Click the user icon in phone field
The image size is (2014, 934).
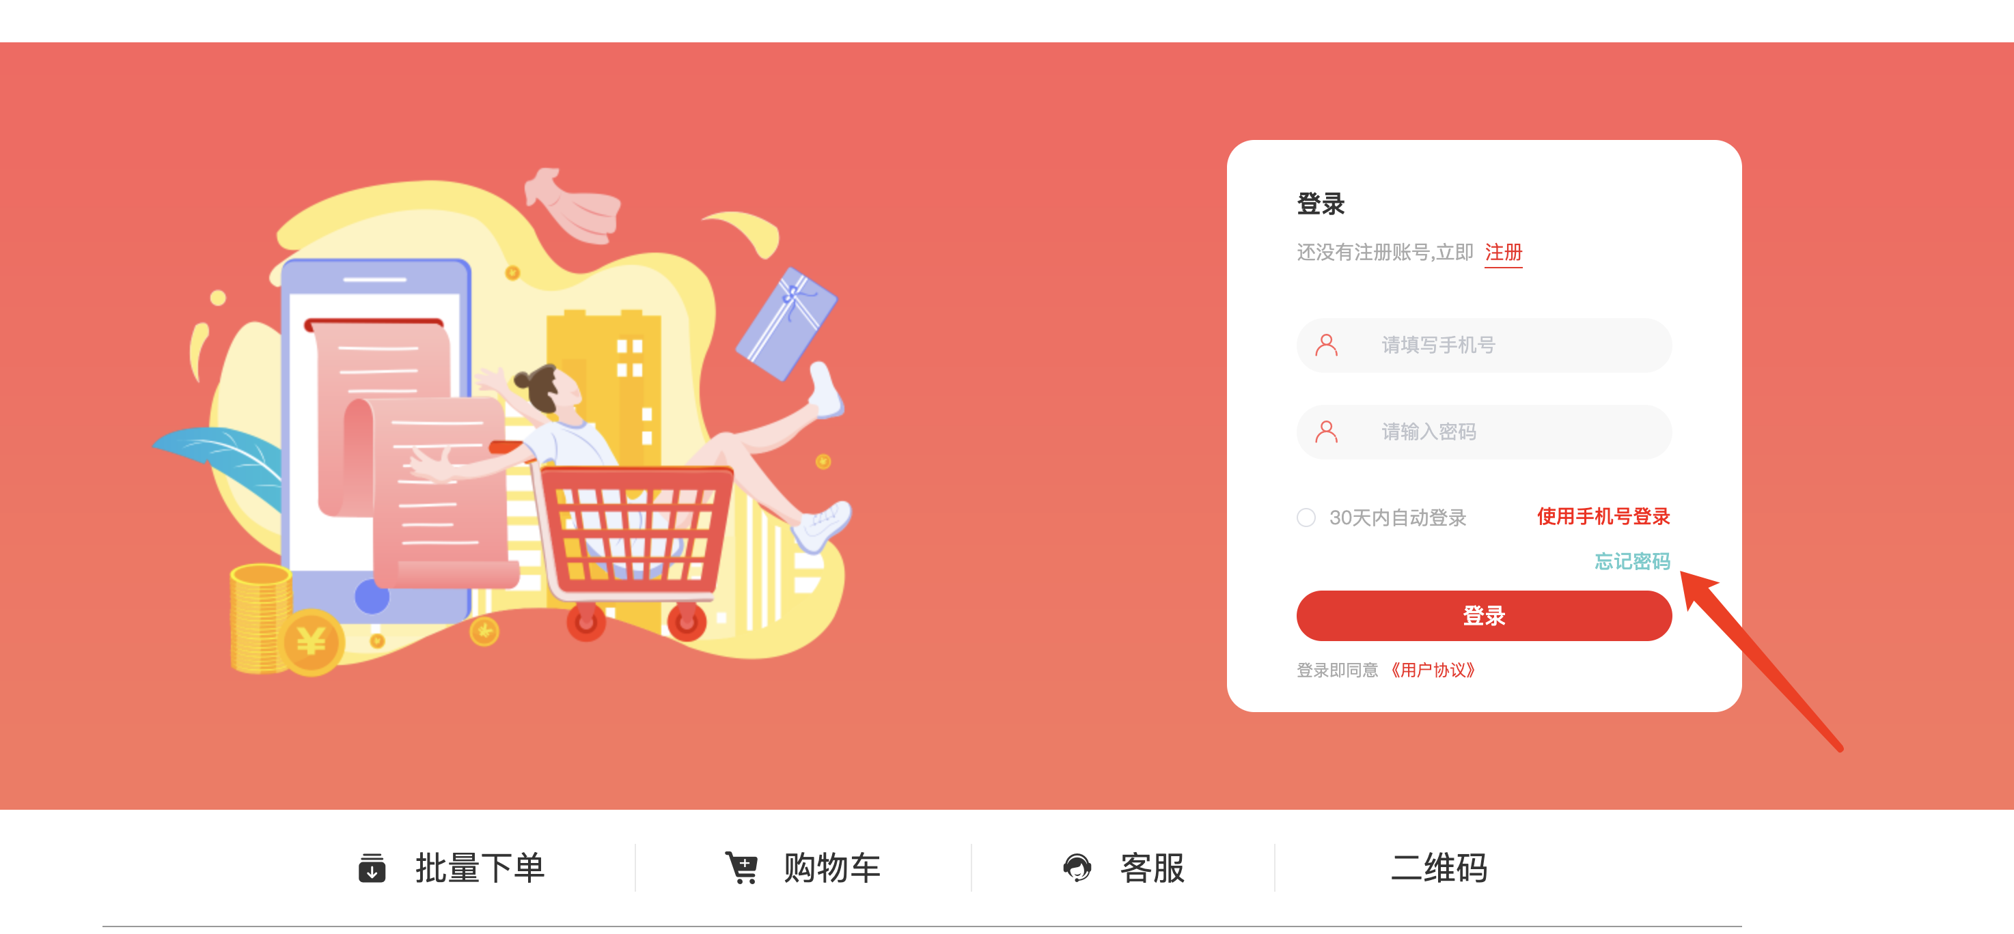pyautogui.click(x=1326, y=345)
